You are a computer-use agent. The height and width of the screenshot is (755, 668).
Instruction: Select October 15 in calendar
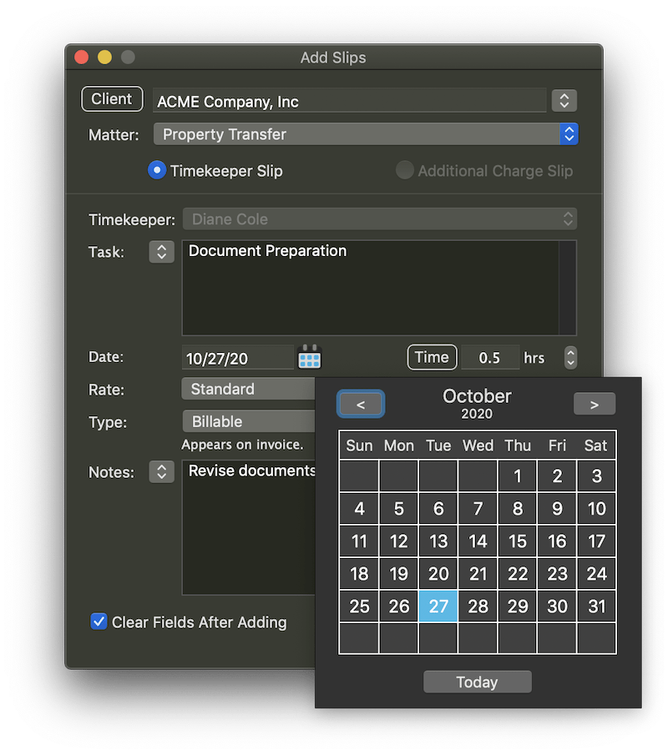pos(517,541)
